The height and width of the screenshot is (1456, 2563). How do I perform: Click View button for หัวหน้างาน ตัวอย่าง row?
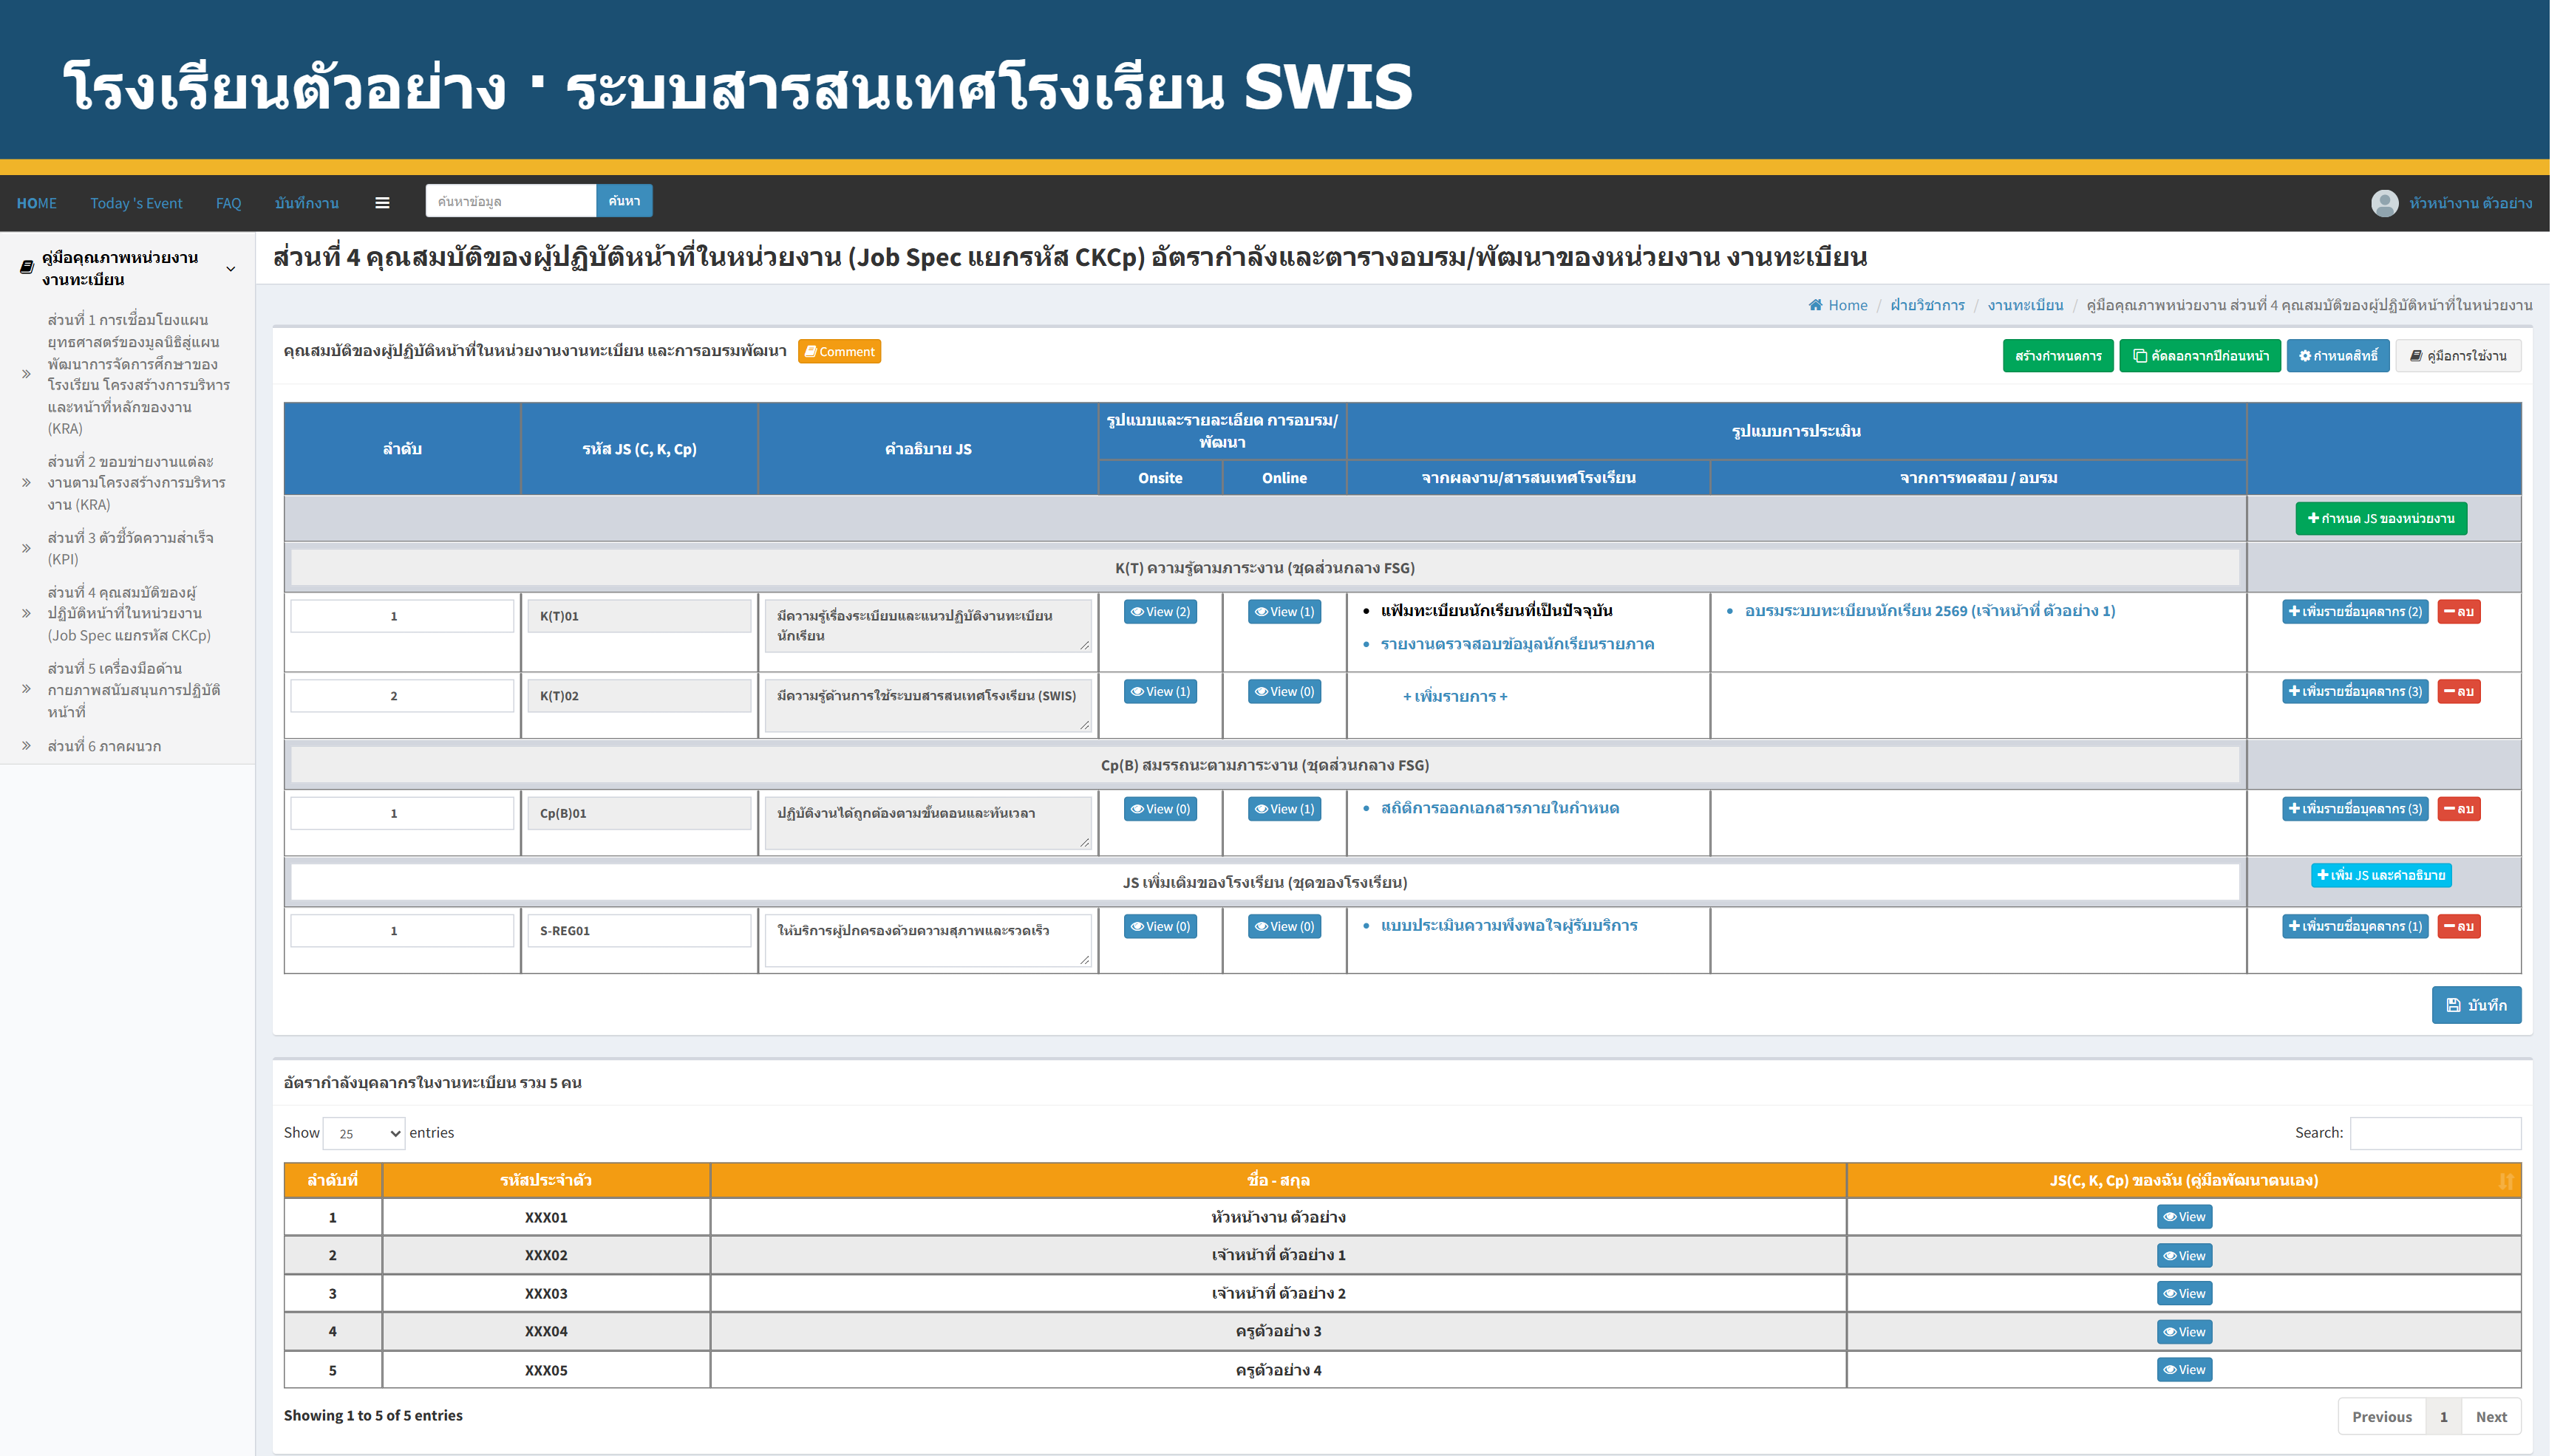coord(2184,1217)
